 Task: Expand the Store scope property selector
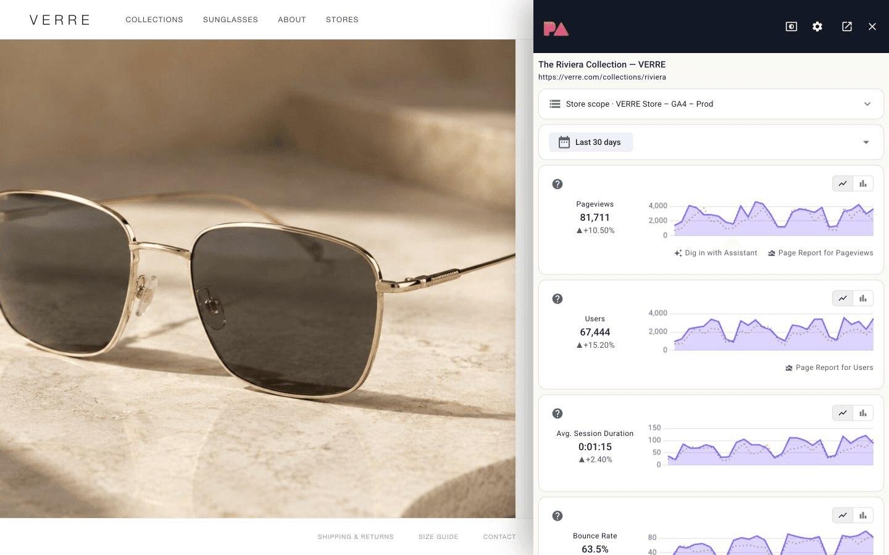[711, 104]
